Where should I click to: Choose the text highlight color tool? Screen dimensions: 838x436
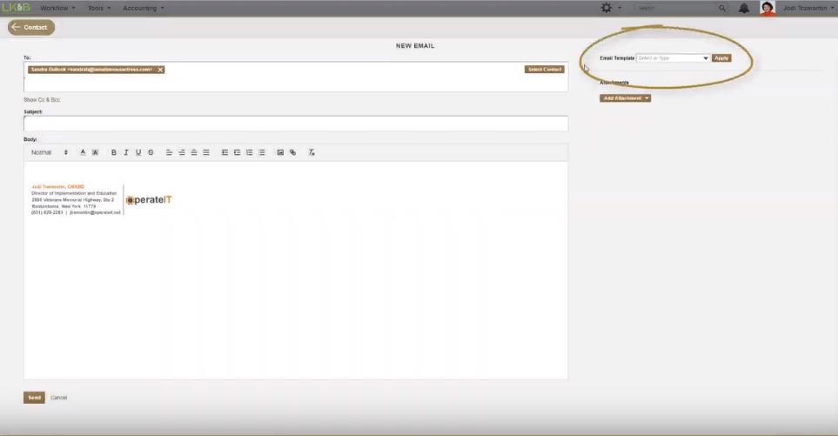95,152
